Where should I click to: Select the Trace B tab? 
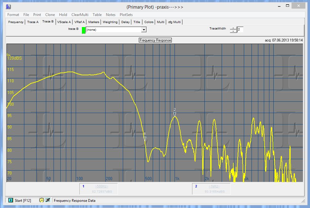[48, 22]
